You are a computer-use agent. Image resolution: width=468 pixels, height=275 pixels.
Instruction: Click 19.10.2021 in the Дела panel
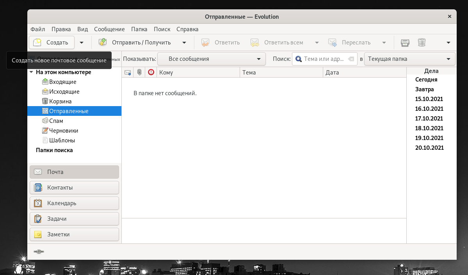(x=429, y=138)
